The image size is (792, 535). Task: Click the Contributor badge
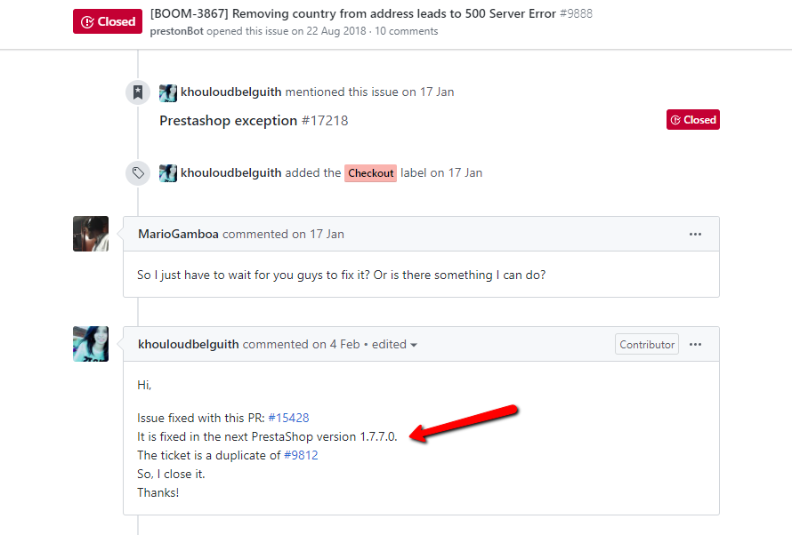click(647, 345)
